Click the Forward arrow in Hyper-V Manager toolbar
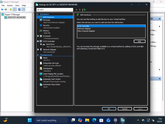165x124 pixels. pyautogui.click(x=6, y=9)
